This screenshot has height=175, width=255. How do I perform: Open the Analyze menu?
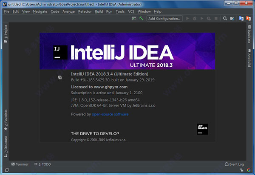[68, 11]
